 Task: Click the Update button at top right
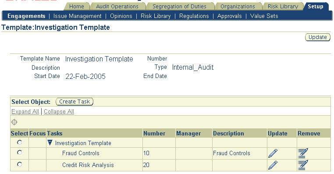318,37
